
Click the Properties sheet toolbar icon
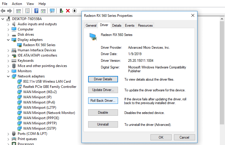tap(27, 11)
